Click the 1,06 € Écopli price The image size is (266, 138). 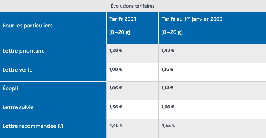pos(115,88)
